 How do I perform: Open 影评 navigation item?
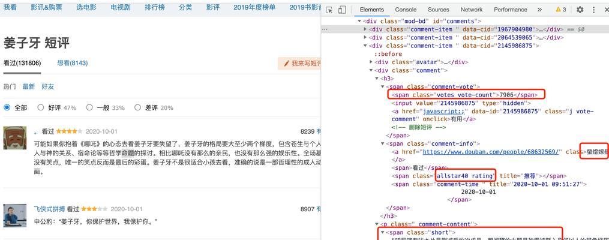tap(213, 7)
